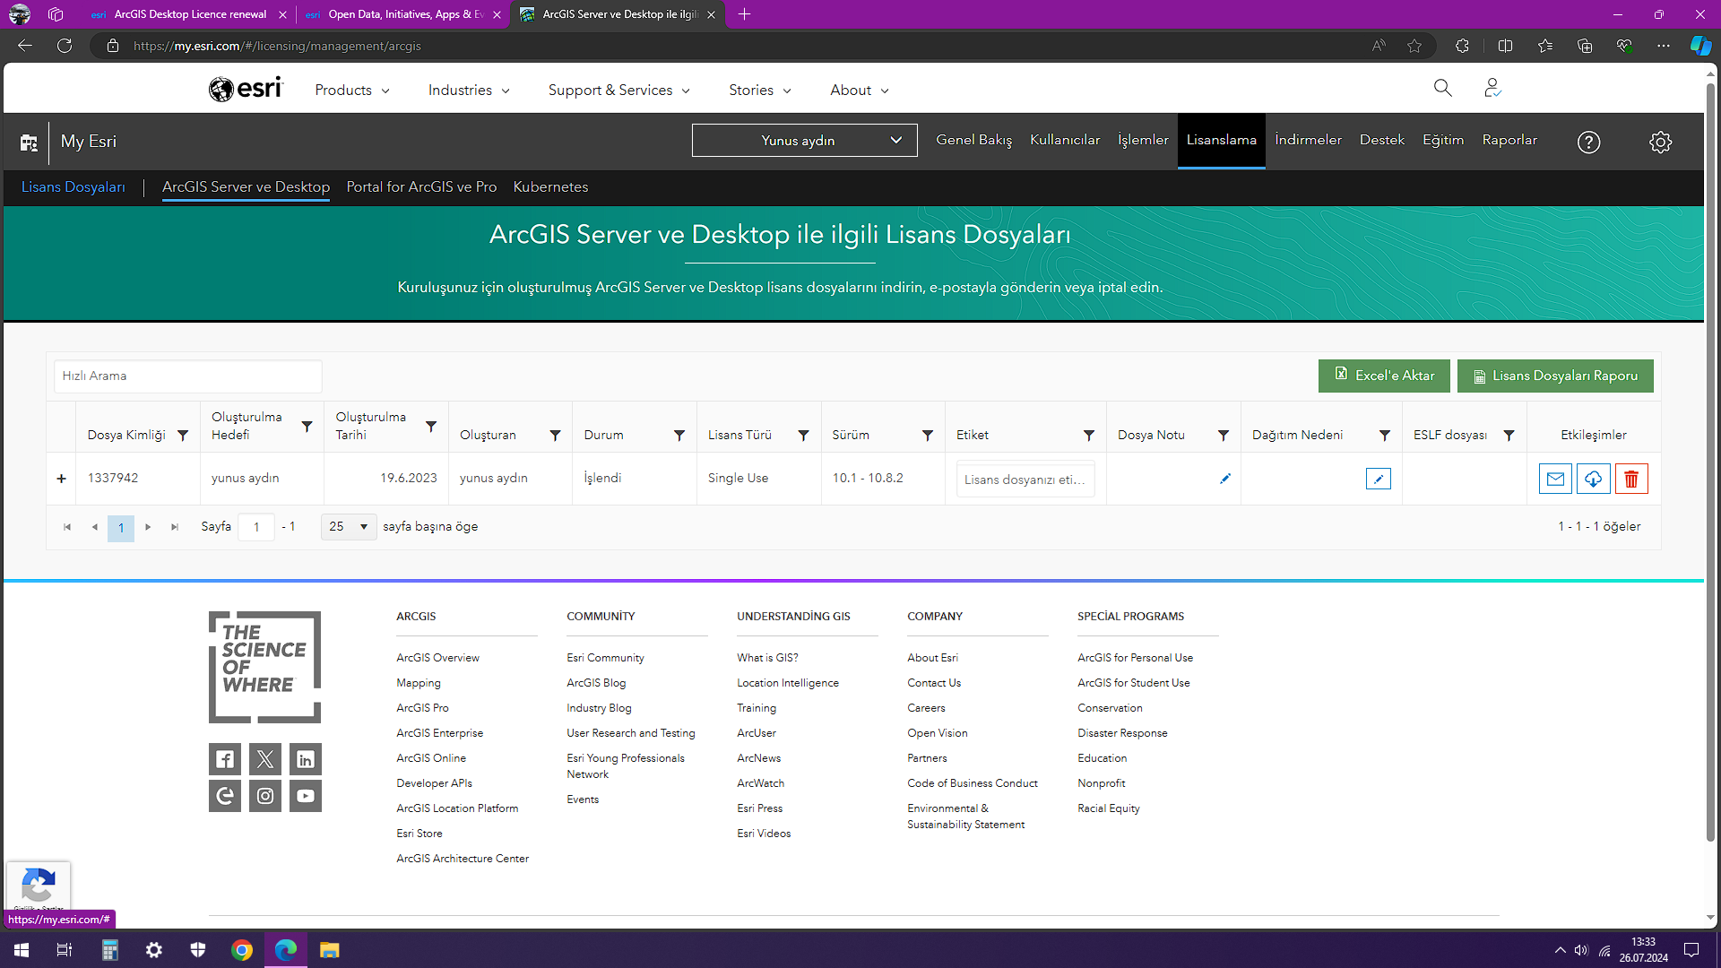
Task: Click the ESLF dosyası edit icon
Action: [1378, 479]
